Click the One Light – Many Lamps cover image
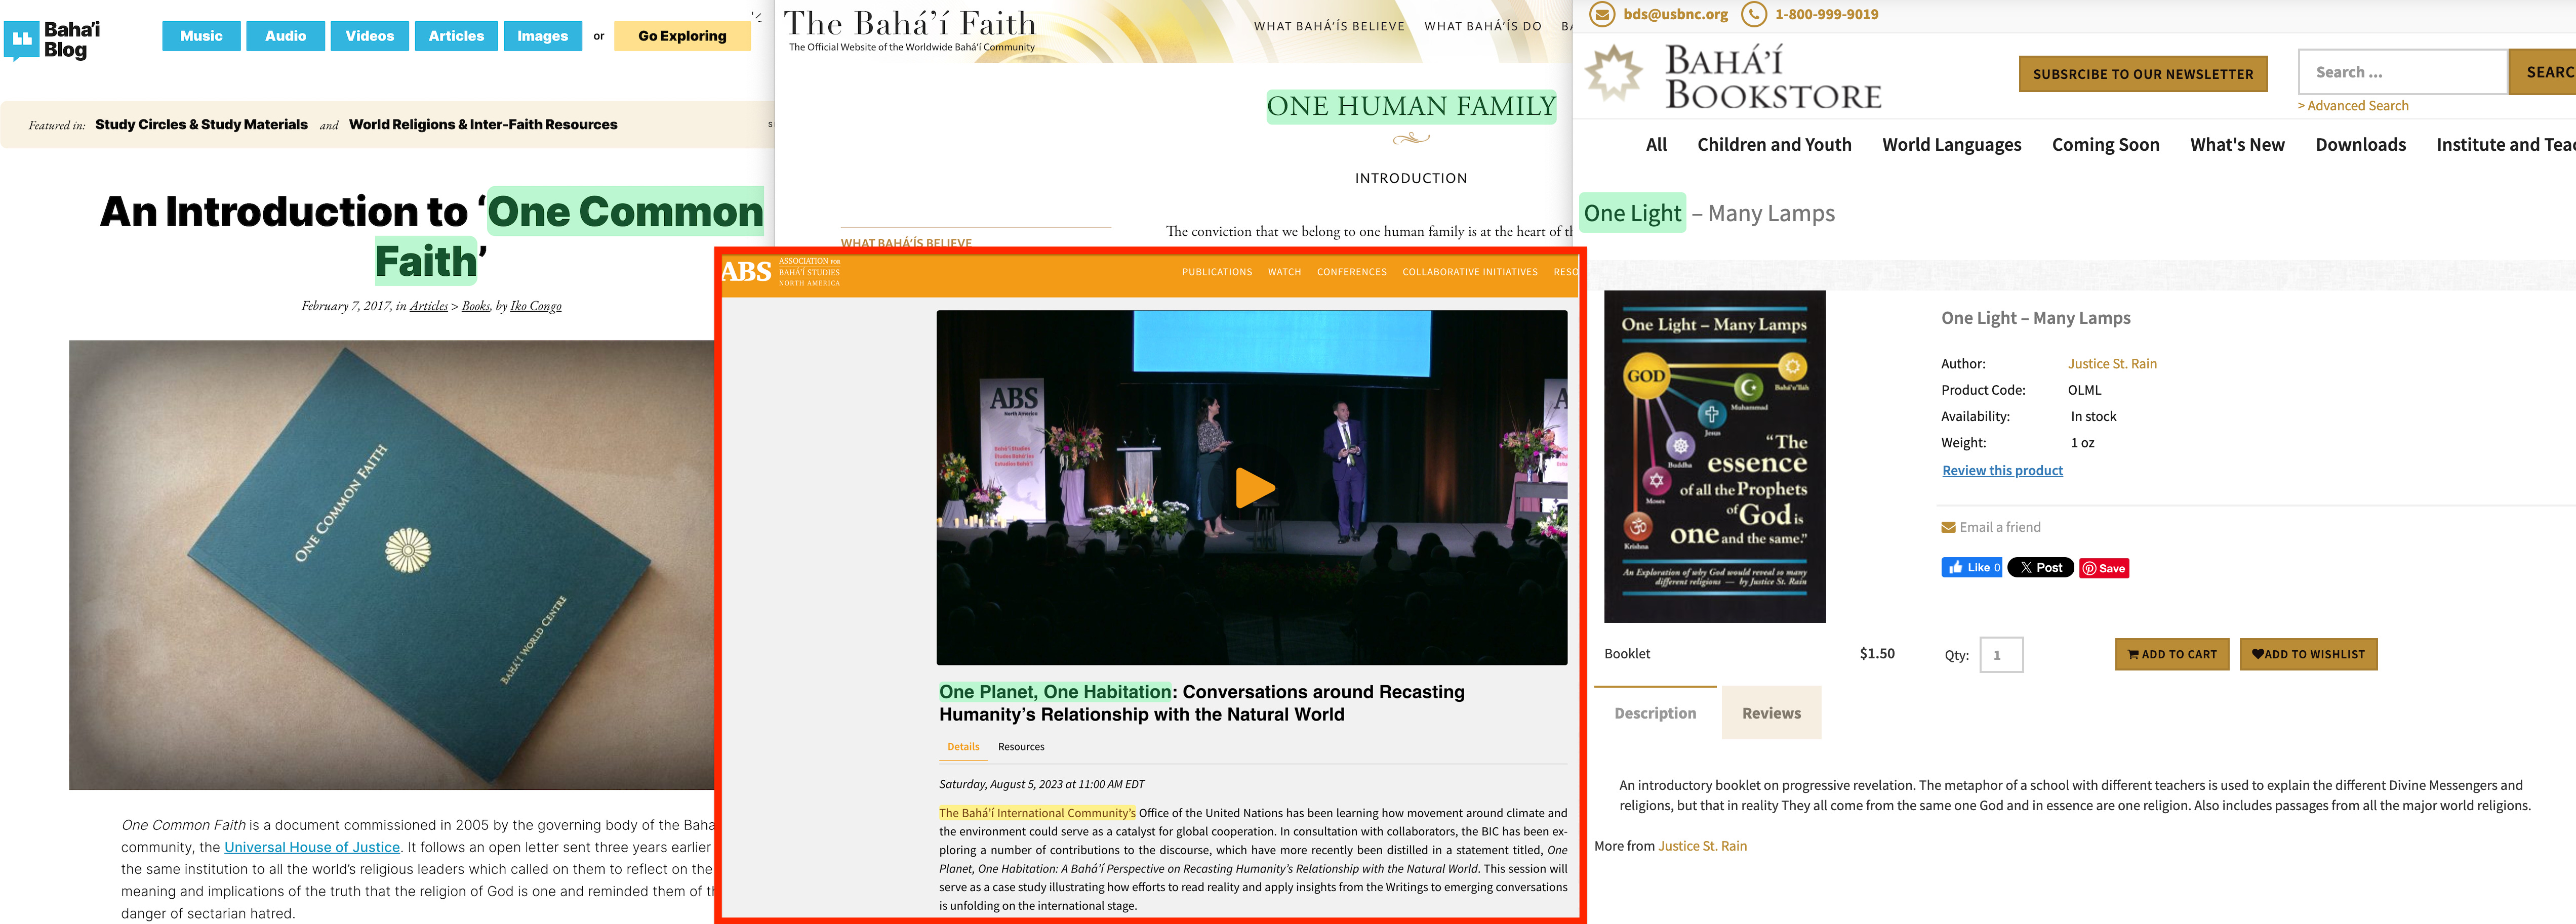This screenshot has height=924, width=2576. (x=1715, y=457)
